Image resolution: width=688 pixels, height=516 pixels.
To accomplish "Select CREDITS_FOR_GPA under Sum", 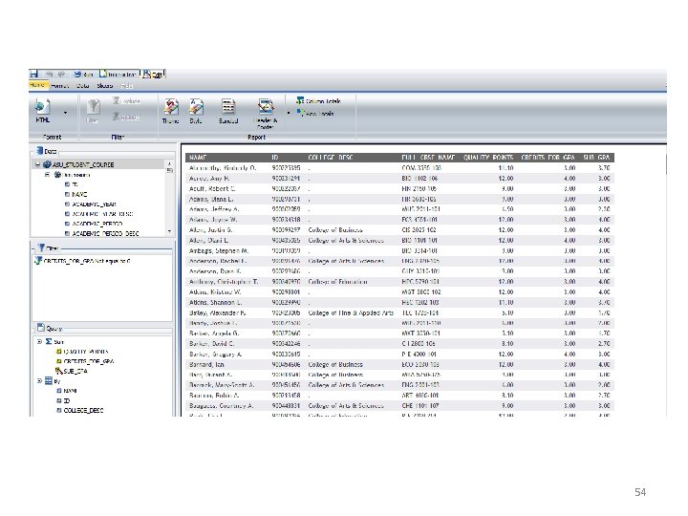I will [85, 361].
